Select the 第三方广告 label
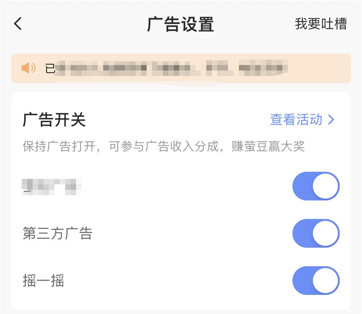The height and width of the screenshot is (314, 362). (57, 234)
